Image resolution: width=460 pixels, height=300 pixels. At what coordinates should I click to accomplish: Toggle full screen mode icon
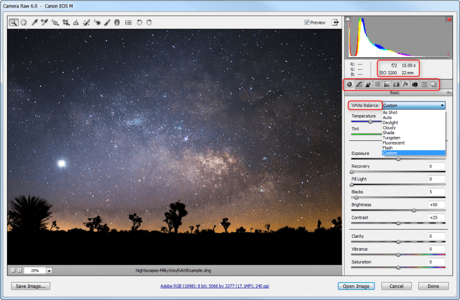pos(335,22)
